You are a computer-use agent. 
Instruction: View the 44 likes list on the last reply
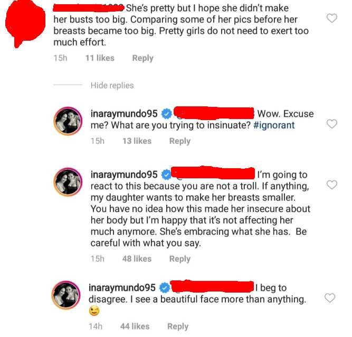(135, 326)
